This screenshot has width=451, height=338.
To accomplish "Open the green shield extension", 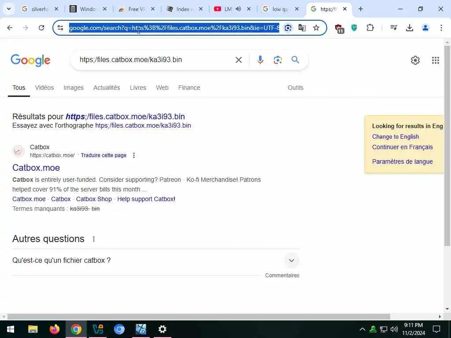I will point(354,28).
